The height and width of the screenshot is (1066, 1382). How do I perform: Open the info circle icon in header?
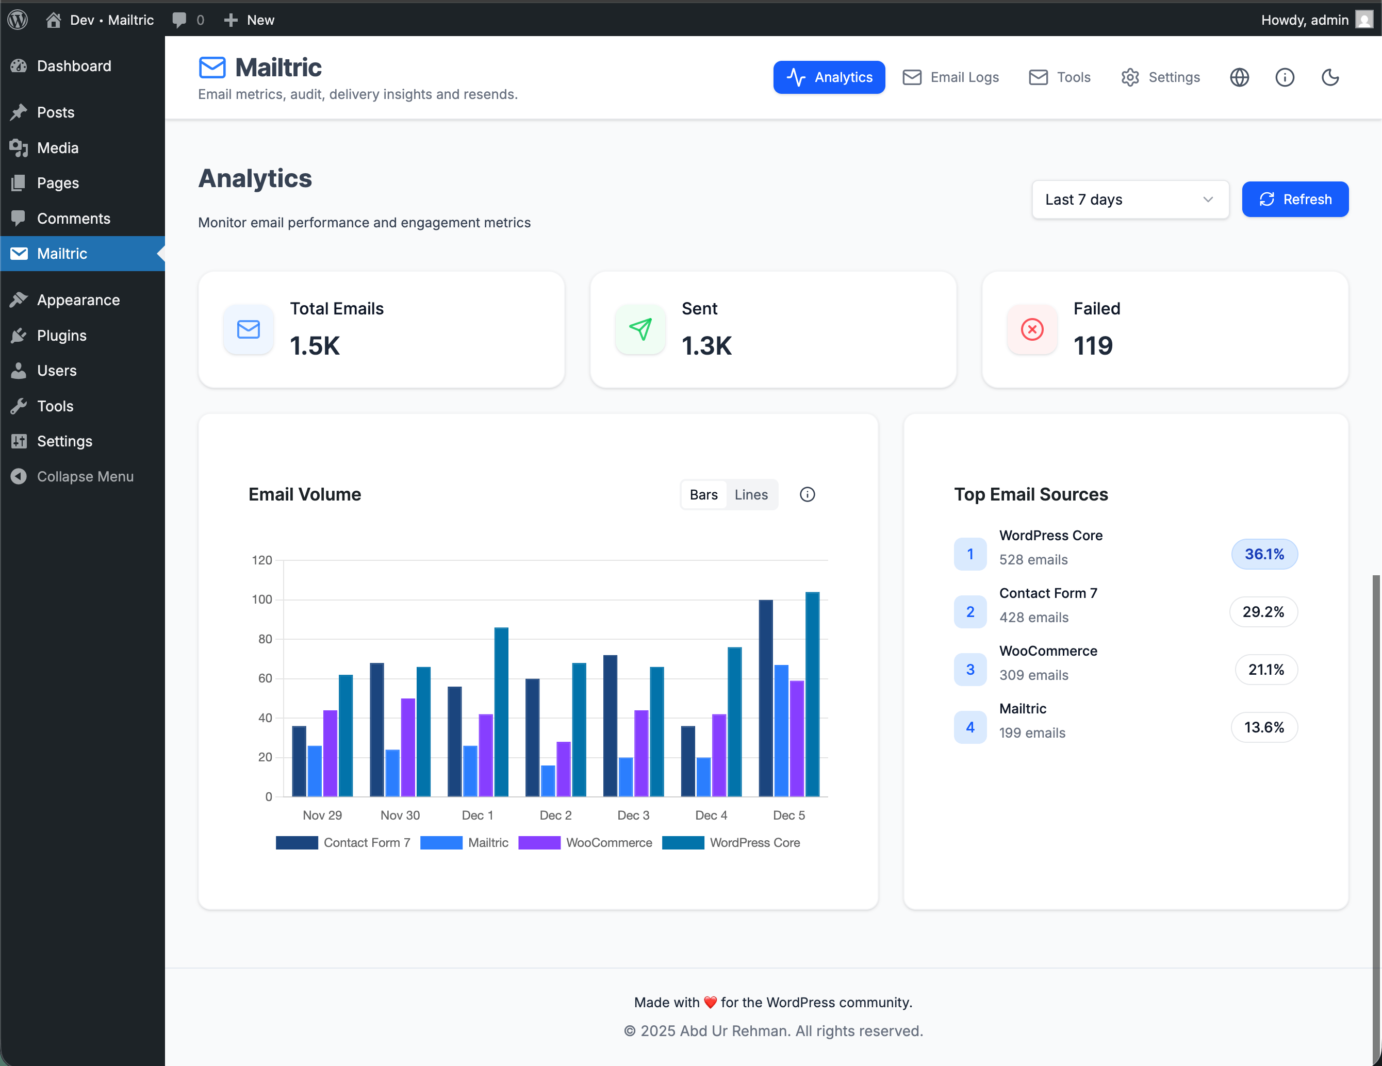click(1284, 77)
